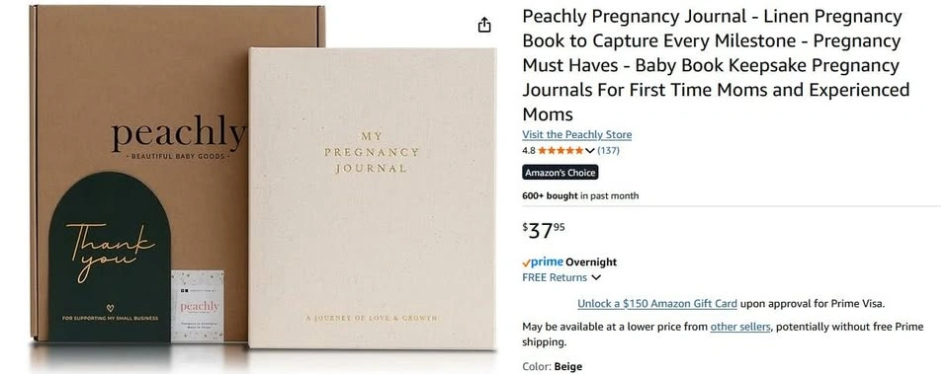
Task: Open the Visit the Peachly Store link
Action: coord(576,135)
